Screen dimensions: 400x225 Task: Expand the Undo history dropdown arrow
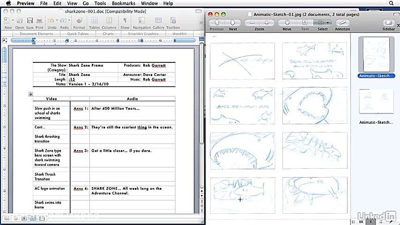click(57, 20)
